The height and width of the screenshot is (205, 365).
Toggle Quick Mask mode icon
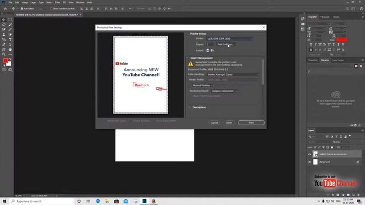(x=4, y=69)
